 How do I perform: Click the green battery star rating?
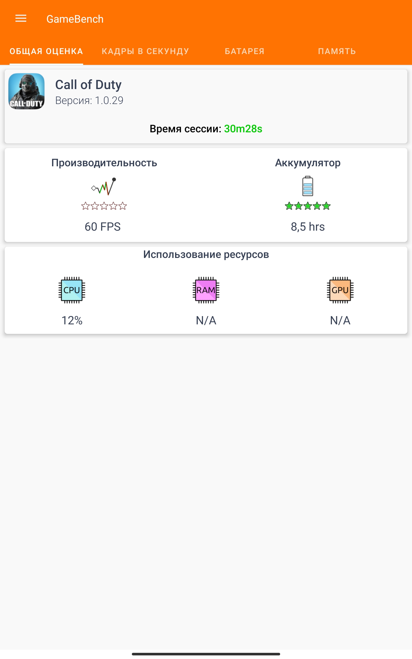point(308,206)
